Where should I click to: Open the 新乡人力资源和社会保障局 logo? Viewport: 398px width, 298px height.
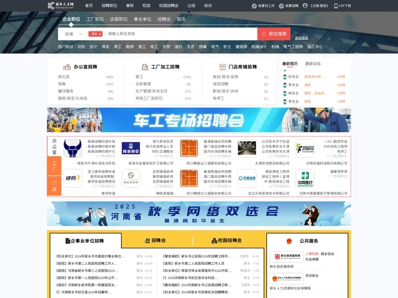click(x=286, y=279)
